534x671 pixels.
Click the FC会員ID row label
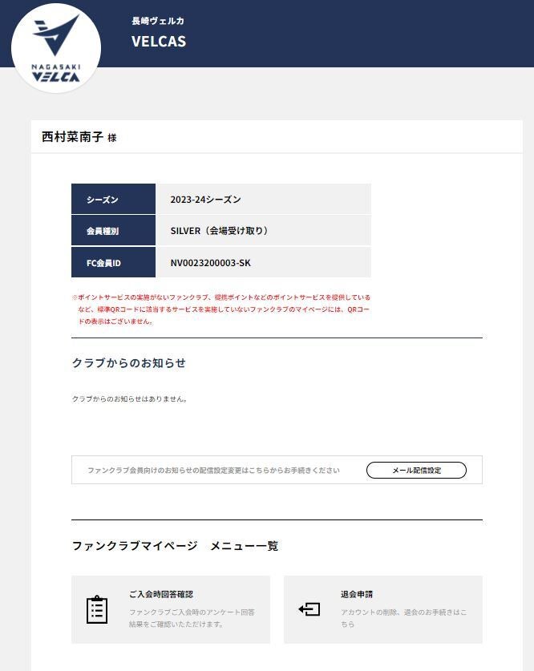113,262
